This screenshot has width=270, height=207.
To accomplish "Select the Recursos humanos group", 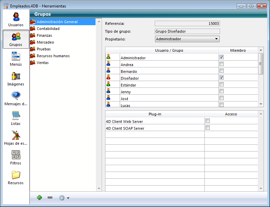I will coord(53,56).
